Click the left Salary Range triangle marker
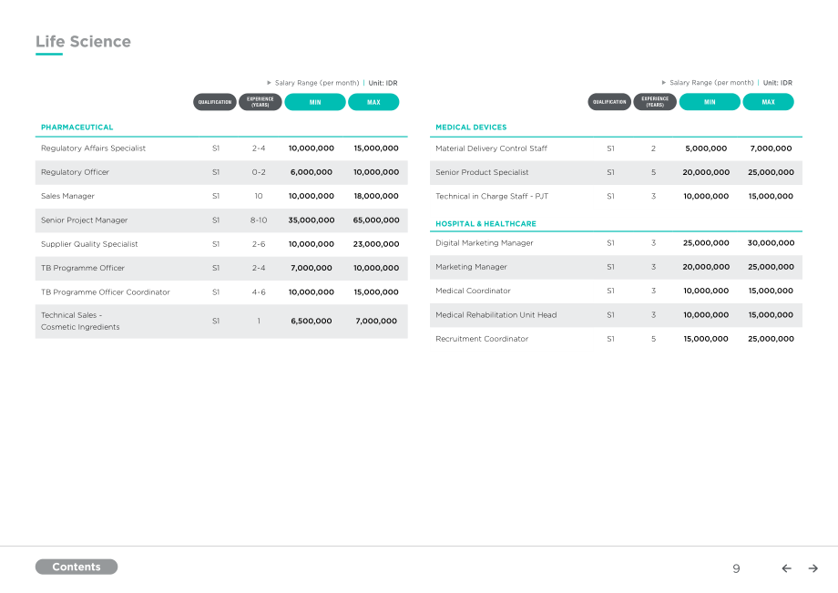Viewport: 838px width, 593px height. point(269,83)
